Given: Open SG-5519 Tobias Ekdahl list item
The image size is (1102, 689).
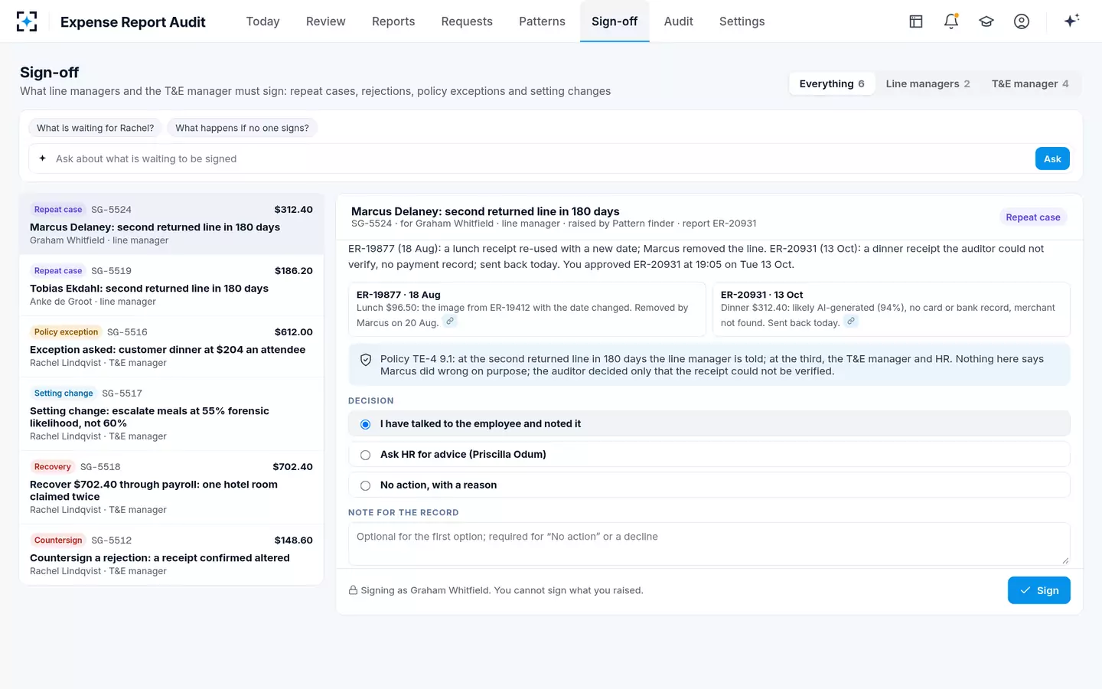Looking at the screenshot, I should click(x=171, y=286).
